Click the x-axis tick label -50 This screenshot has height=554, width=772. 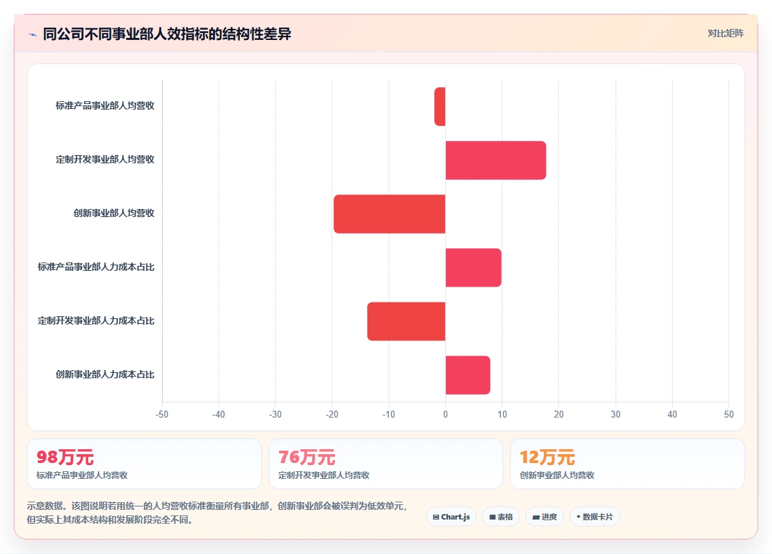[162, 414]
